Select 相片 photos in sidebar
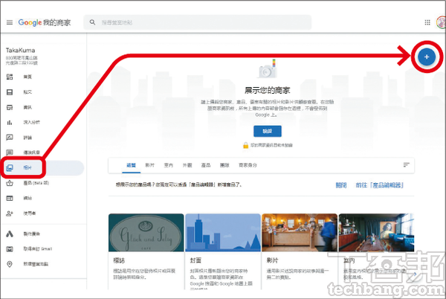The width and height of the screenshot is (446, 299). coord(42,167)
